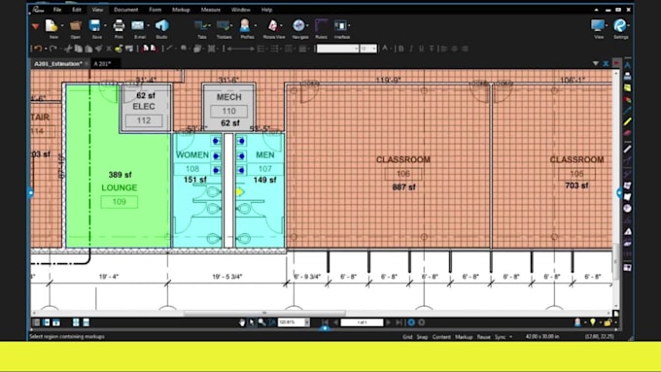
Task: Open the Save dropdown arrow
Action: [x=105, y=26]
